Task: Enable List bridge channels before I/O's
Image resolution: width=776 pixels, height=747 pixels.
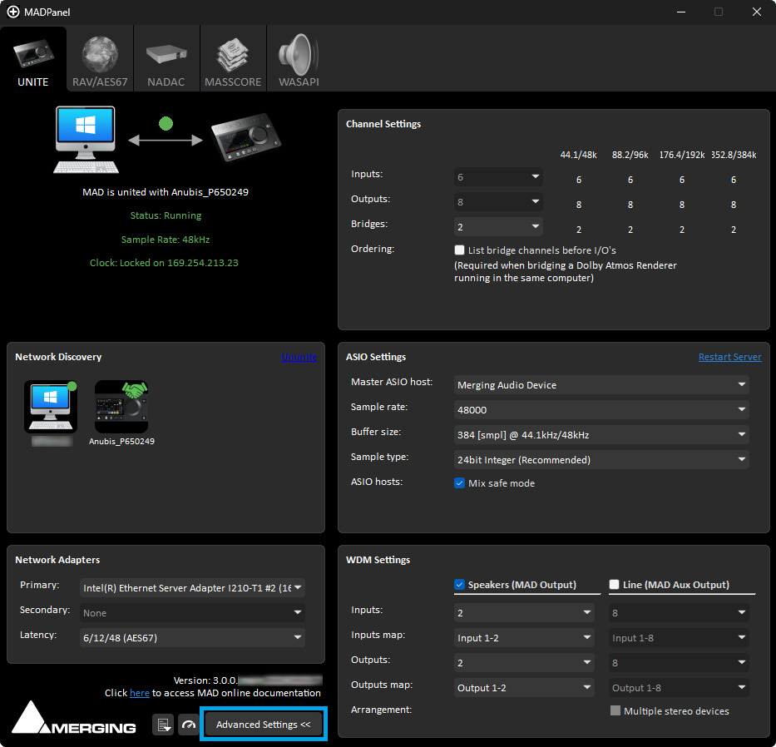Action: coord(459,250)
